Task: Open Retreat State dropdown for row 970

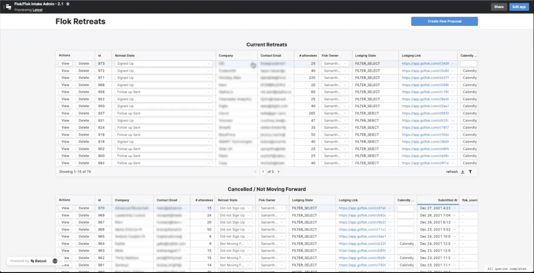Action: 235,208
